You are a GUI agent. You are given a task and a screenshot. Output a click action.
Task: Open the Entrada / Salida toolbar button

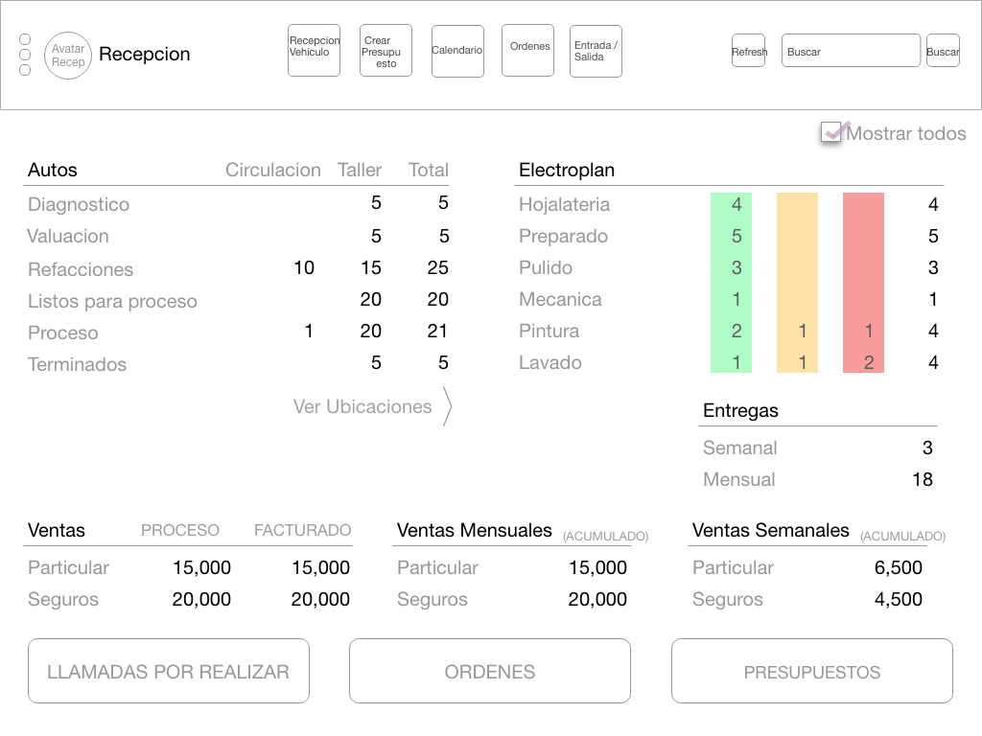(596, 51)
